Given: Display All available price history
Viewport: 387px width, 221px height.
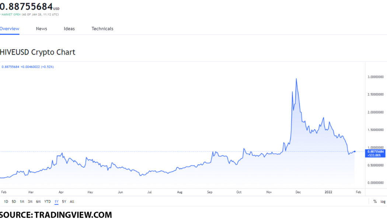Looking at the screenshot, I should click(x=72, y=201).
